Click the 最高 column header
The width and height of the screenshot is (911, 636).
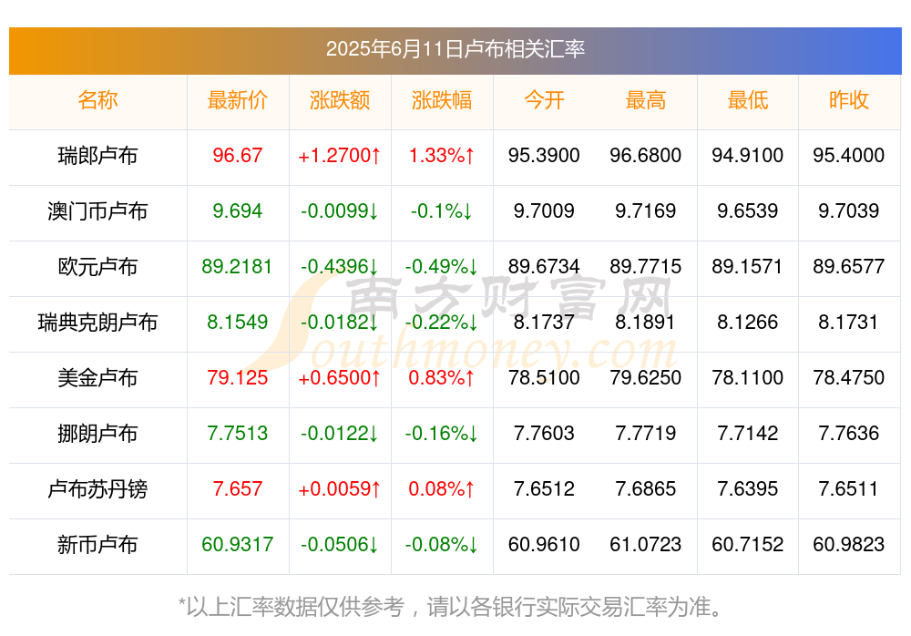646,100
